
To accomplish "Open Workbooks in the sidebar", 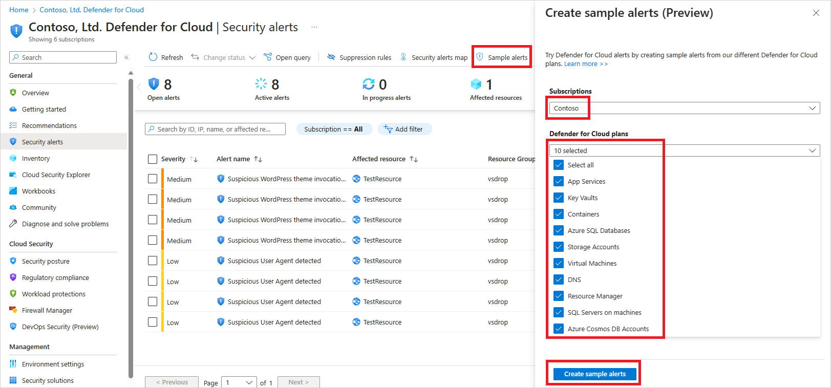I will (x=38, y=191).
